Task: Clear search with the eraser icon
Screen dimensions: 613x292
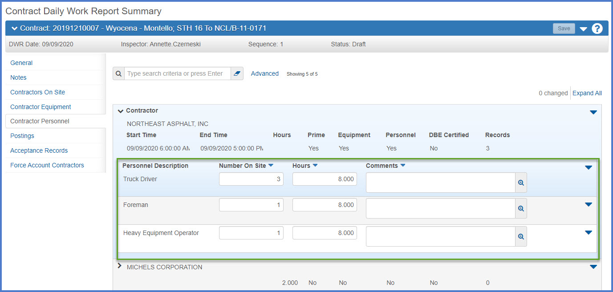Action: pyautogui.click(x=237, y=74)
